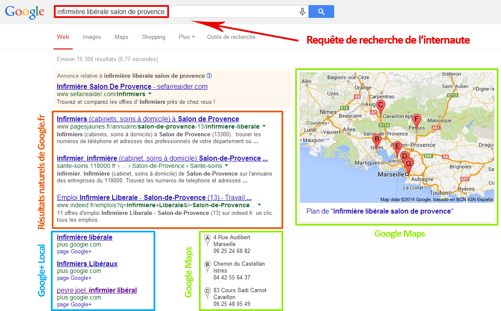
Task: Open peyre joel, infirmier libéral result
Action: click(x=97, y=290)
